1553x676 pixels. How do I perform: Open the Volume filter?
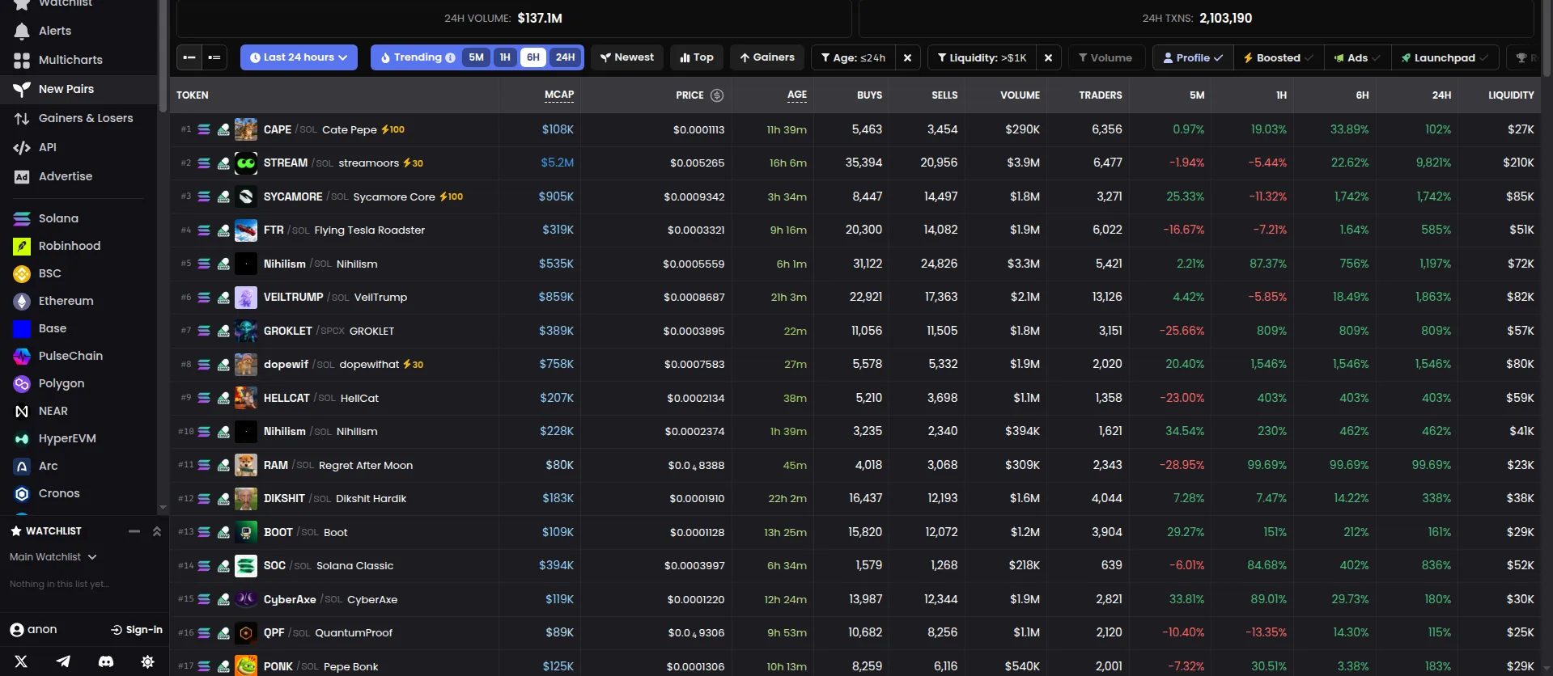point(1105,57)
